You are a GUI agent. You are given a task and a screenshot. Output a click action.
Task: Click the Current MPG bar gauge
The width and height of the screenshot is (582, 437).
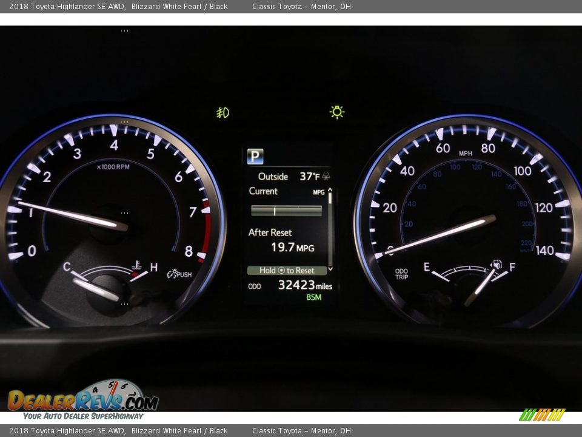click(x=287, y=211)
